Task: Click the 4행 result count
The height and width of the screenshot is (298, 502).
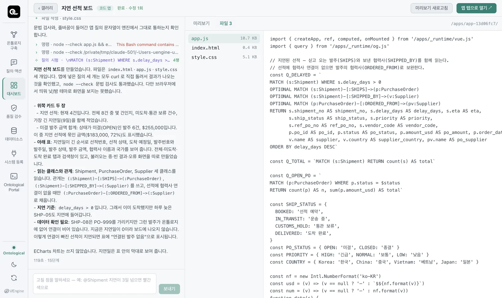Action: point(176,60)
